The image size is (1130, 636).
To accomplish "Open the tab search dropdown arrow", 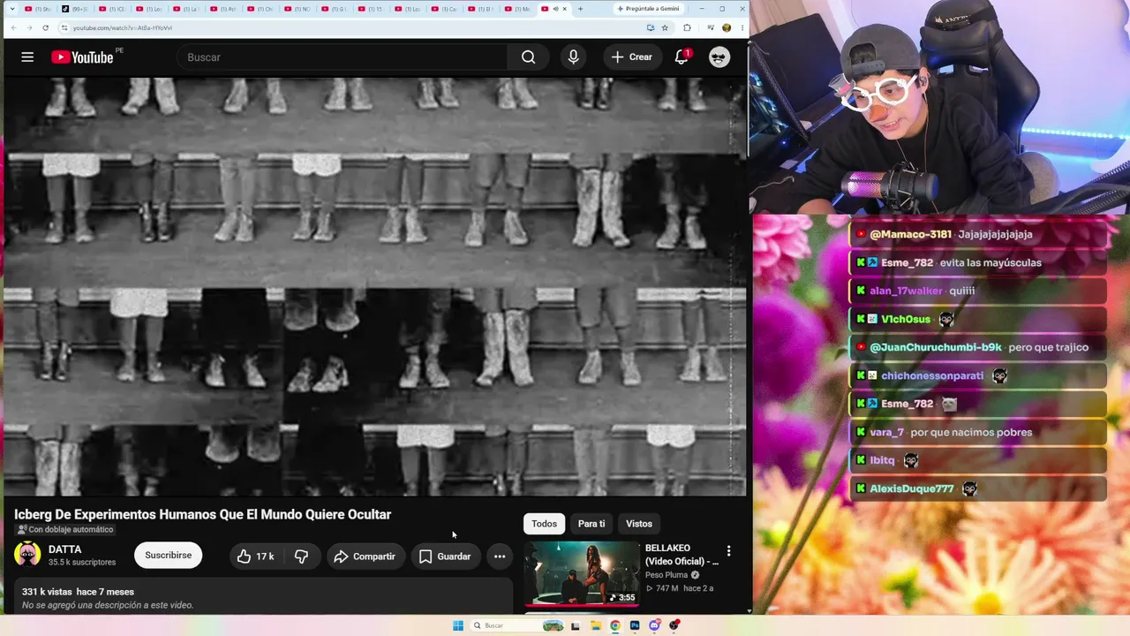I will coord(11,9).
